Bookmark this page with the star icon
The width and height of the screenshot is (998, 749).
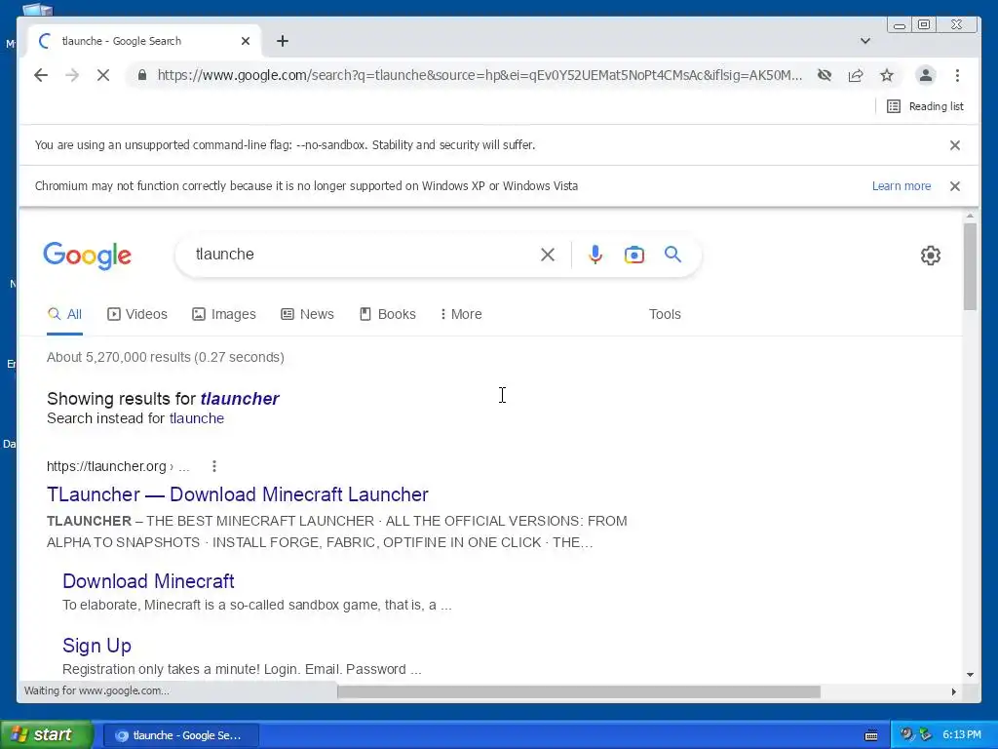point(887,75)
